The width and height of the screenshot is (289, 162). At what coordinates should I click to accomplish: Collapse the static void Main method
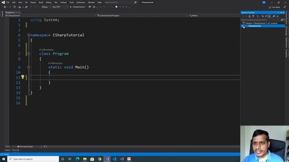coord(28,67)
